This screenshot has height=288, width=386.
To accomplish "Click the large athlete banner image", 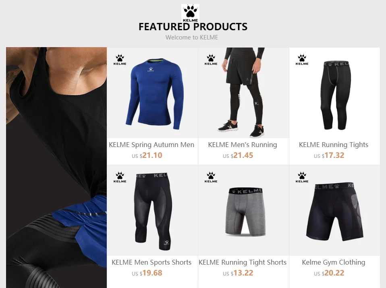I will [56, 168].
